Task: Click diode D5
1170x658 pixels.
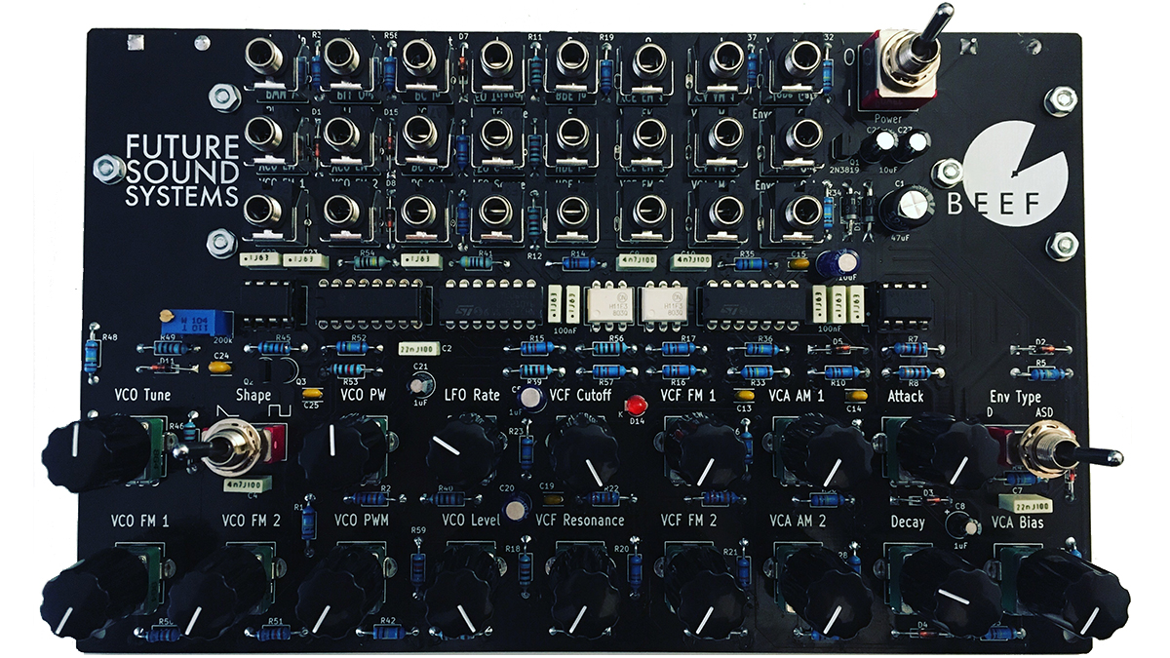Action: coord(838,349)
